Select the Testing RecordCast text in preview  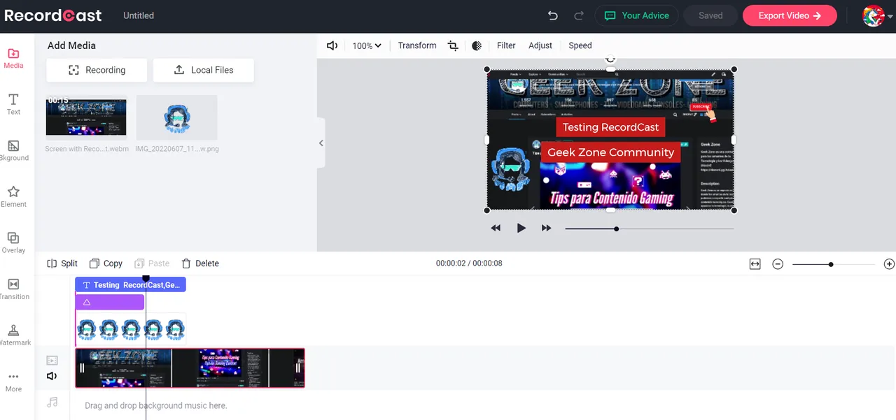point(610,127)
